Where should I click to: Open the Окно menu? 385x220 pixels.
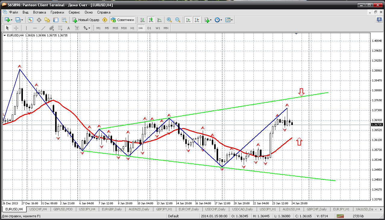[x=89, y=12]
